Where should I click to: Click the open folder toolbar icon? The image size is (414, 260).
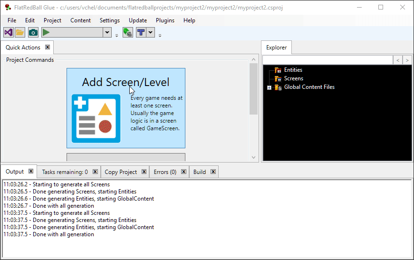tap(20, 32)
